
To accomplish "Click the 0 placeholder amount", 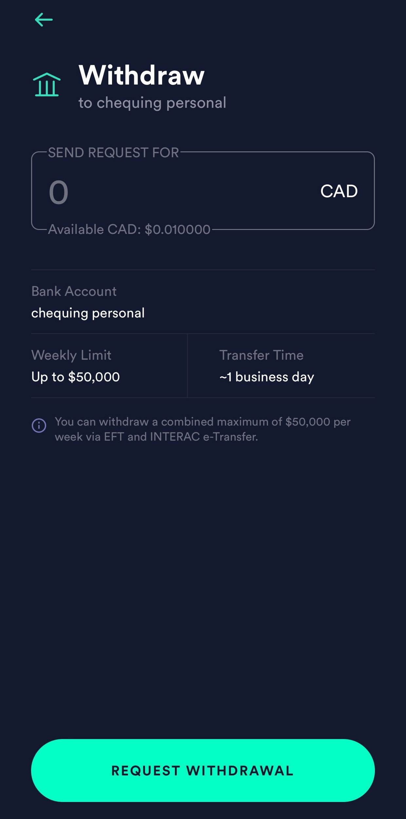I will pos(59,192).
